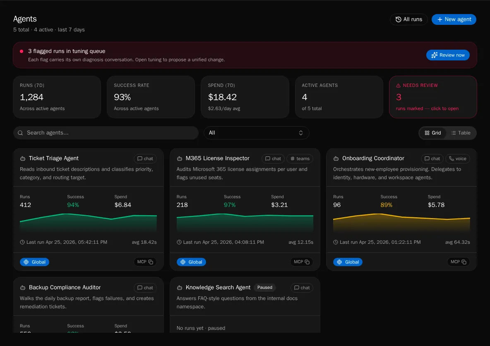Click the Ticket Triage Agent run chart

[89, 223]
